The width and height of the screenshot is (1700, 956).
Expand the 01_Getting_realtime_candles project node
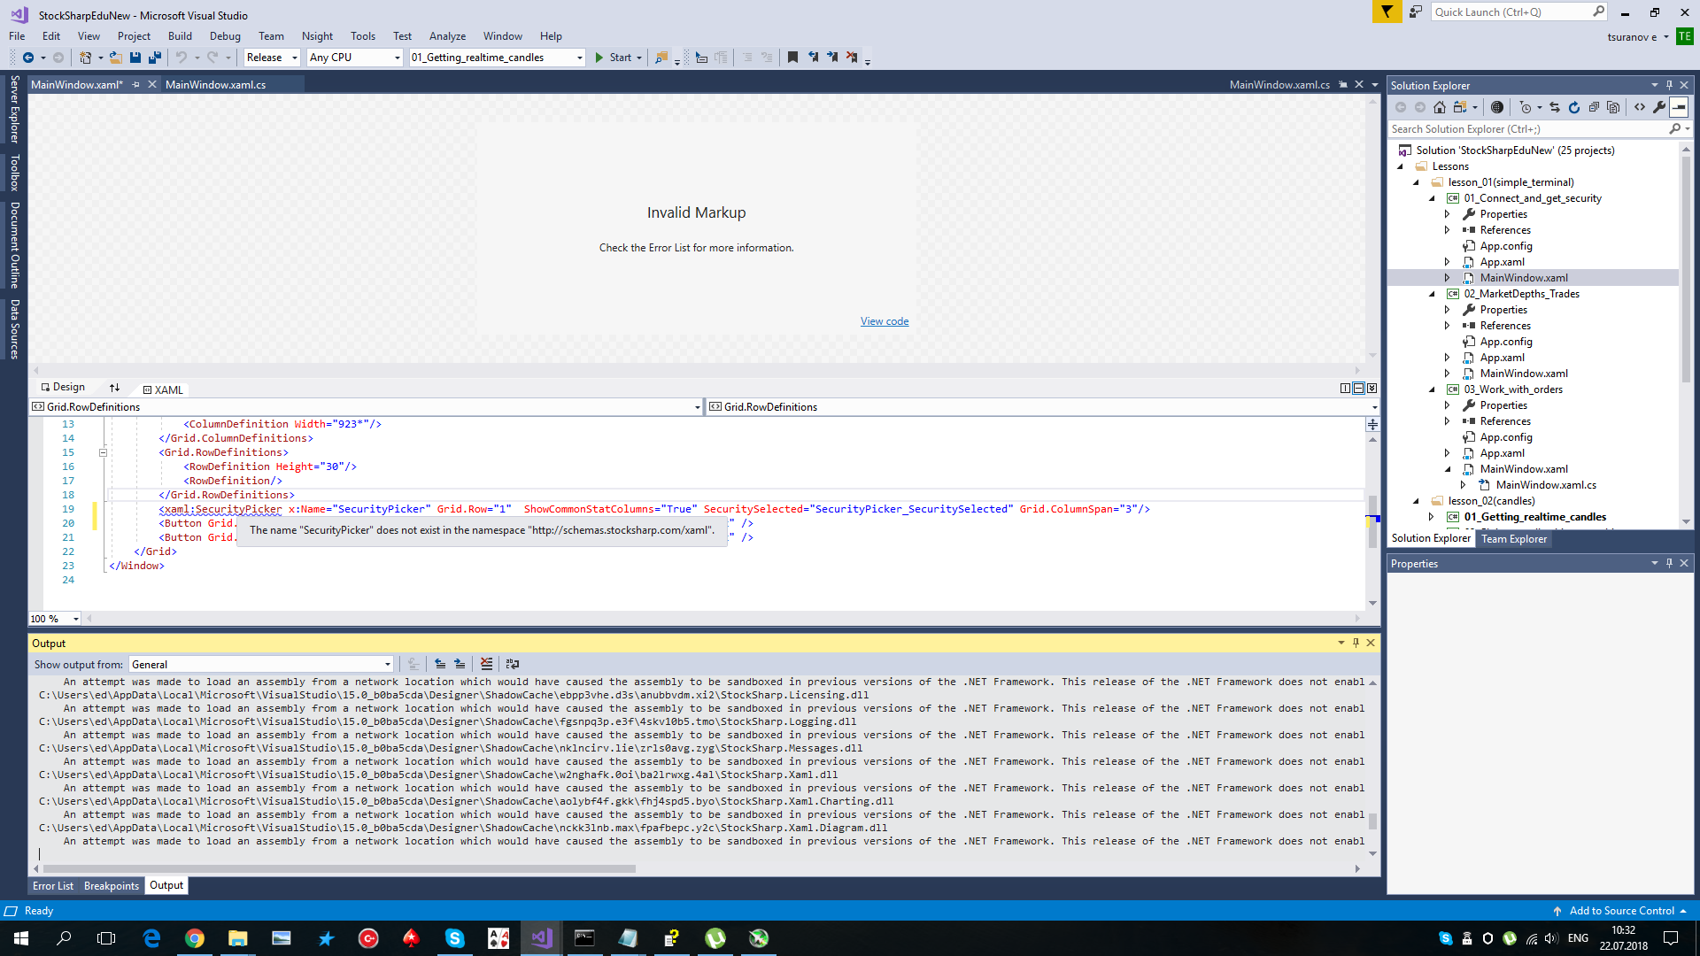pos(1432,517)
